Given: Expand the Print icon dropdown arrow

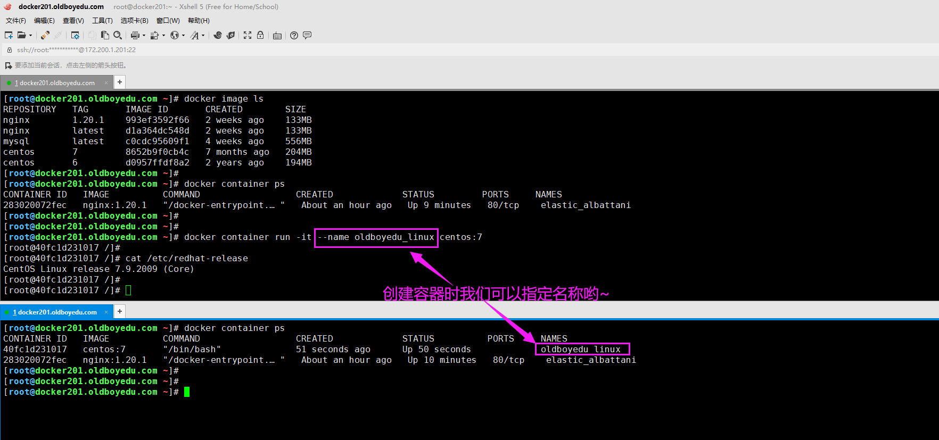Looking at the screenshot, I should point(144,36).
